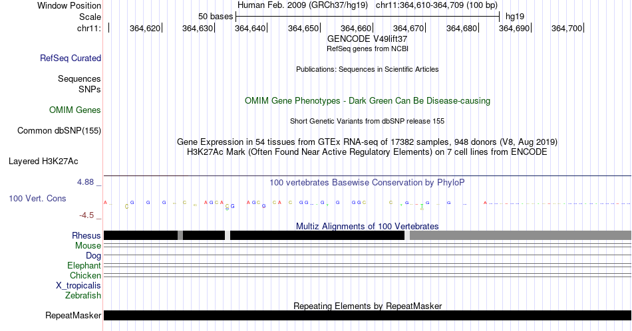
Task: Select the Rhesus species label
Action: (86, 235)
